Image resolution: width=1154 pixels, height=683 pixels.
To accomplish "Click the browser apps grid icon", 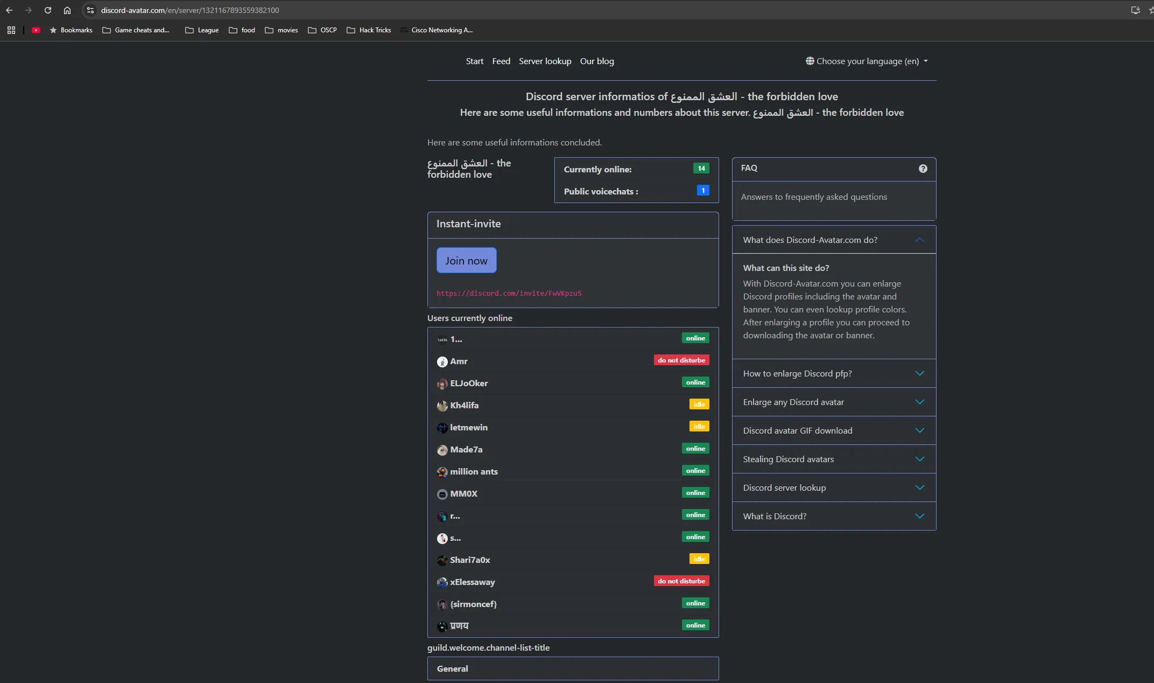I will coord(11,30).
